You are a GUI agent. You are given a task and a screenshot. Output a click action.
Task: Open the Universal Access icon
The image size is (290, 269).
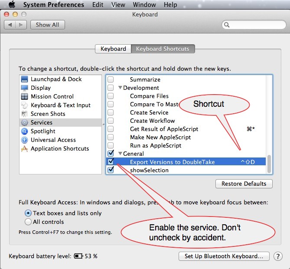[24, 140]
